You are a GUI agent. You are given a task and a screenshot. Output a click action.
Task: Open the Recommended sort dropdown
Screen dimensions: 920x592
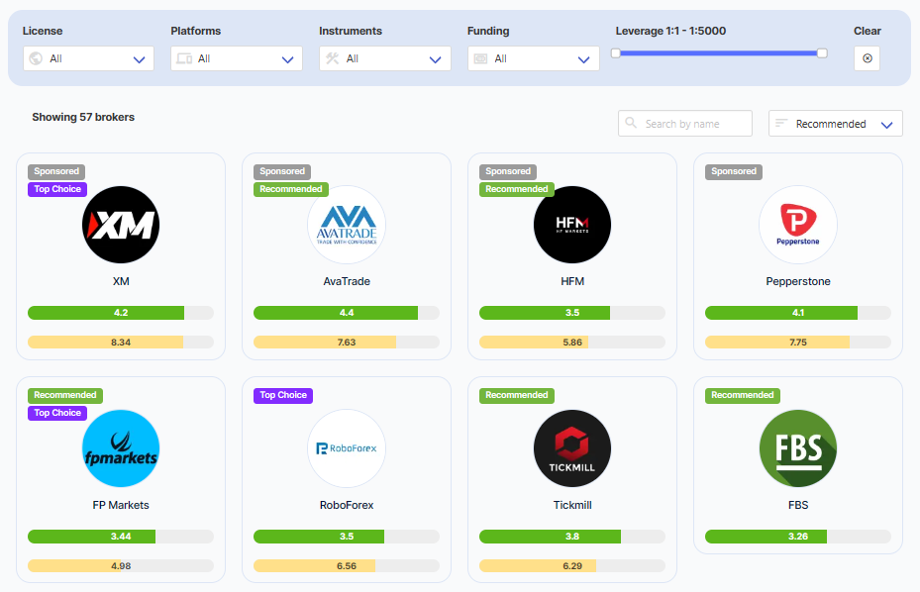coord(836,124)
